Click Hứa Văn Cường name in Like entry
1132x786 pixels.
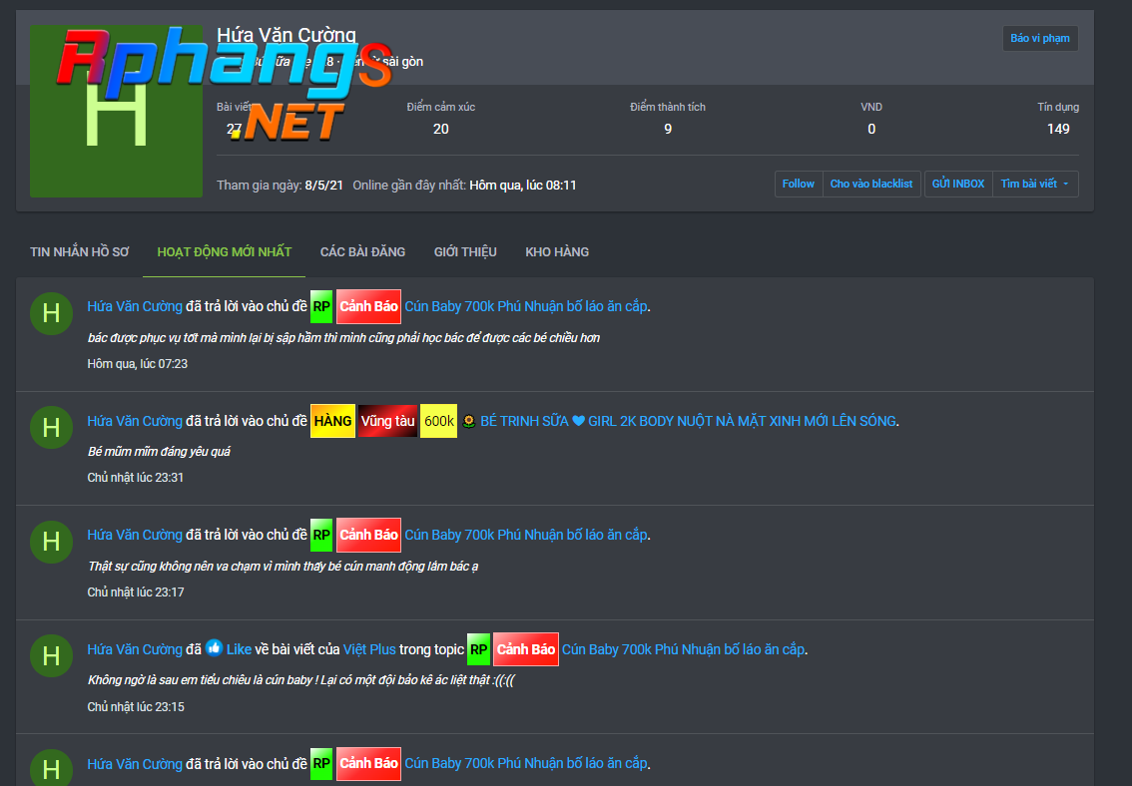tap(135, 649)
